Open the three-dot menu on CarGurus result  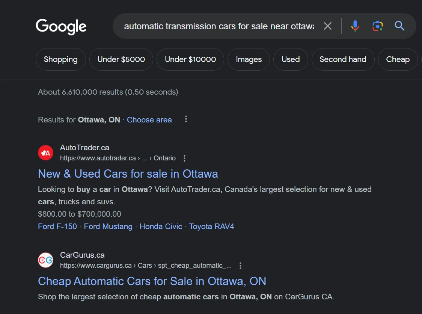[240, 266]
